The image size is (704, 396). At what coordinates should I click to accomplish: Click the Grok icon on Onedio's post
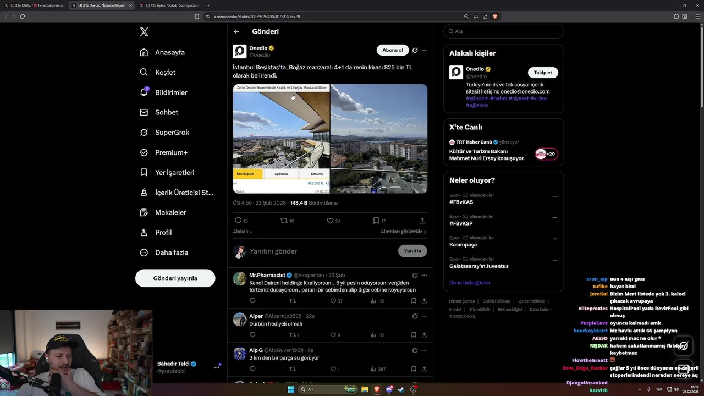pyautogui.click(x=415, y=50)
